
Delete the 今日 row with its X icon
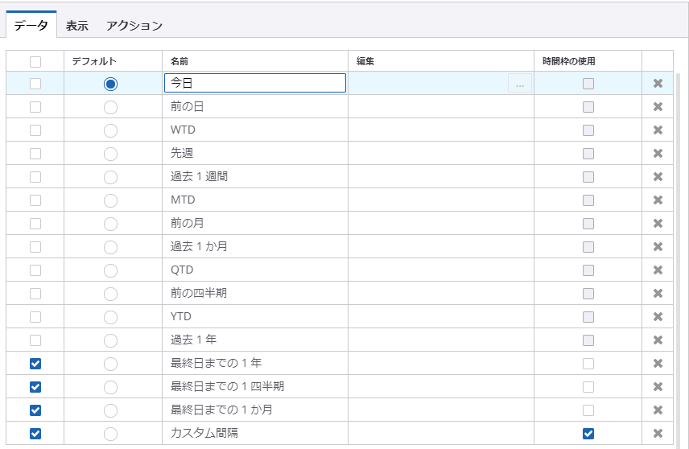[658, 84]
